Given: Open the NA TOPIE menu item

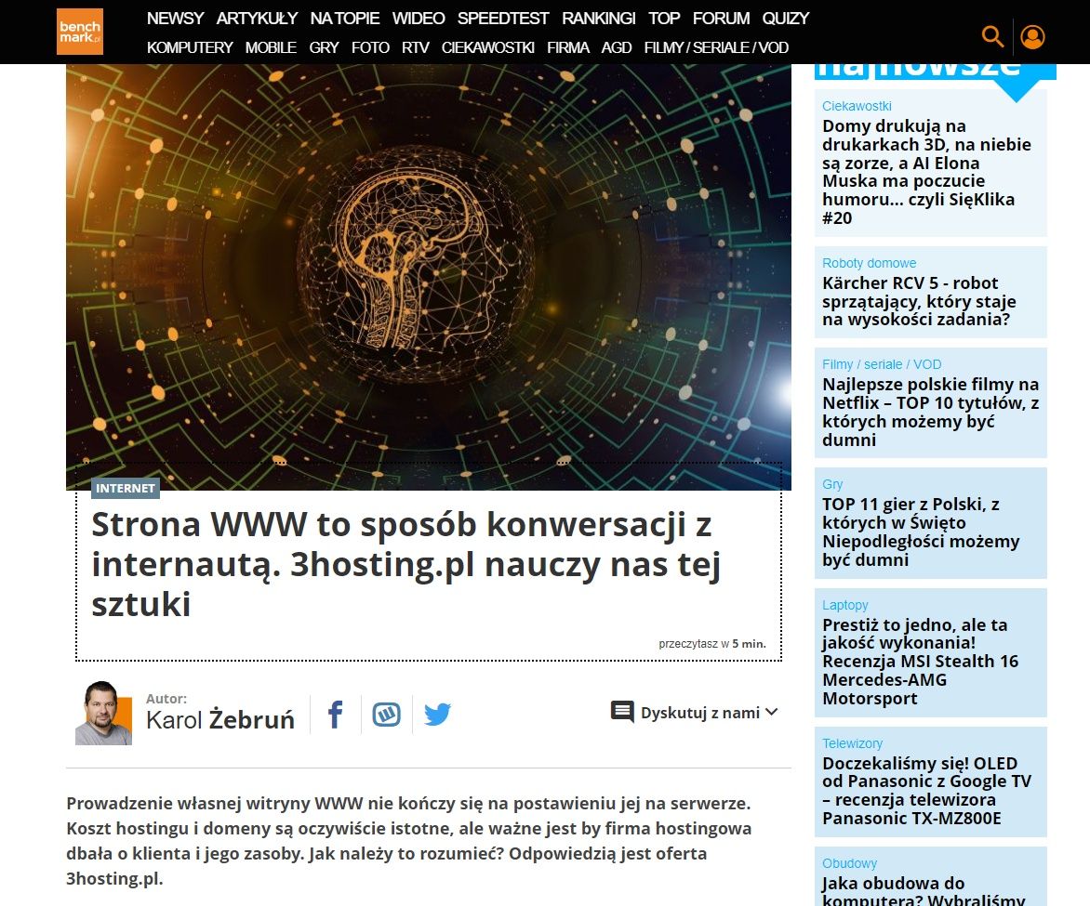Looking at the screenshot, I should [345, 18].
